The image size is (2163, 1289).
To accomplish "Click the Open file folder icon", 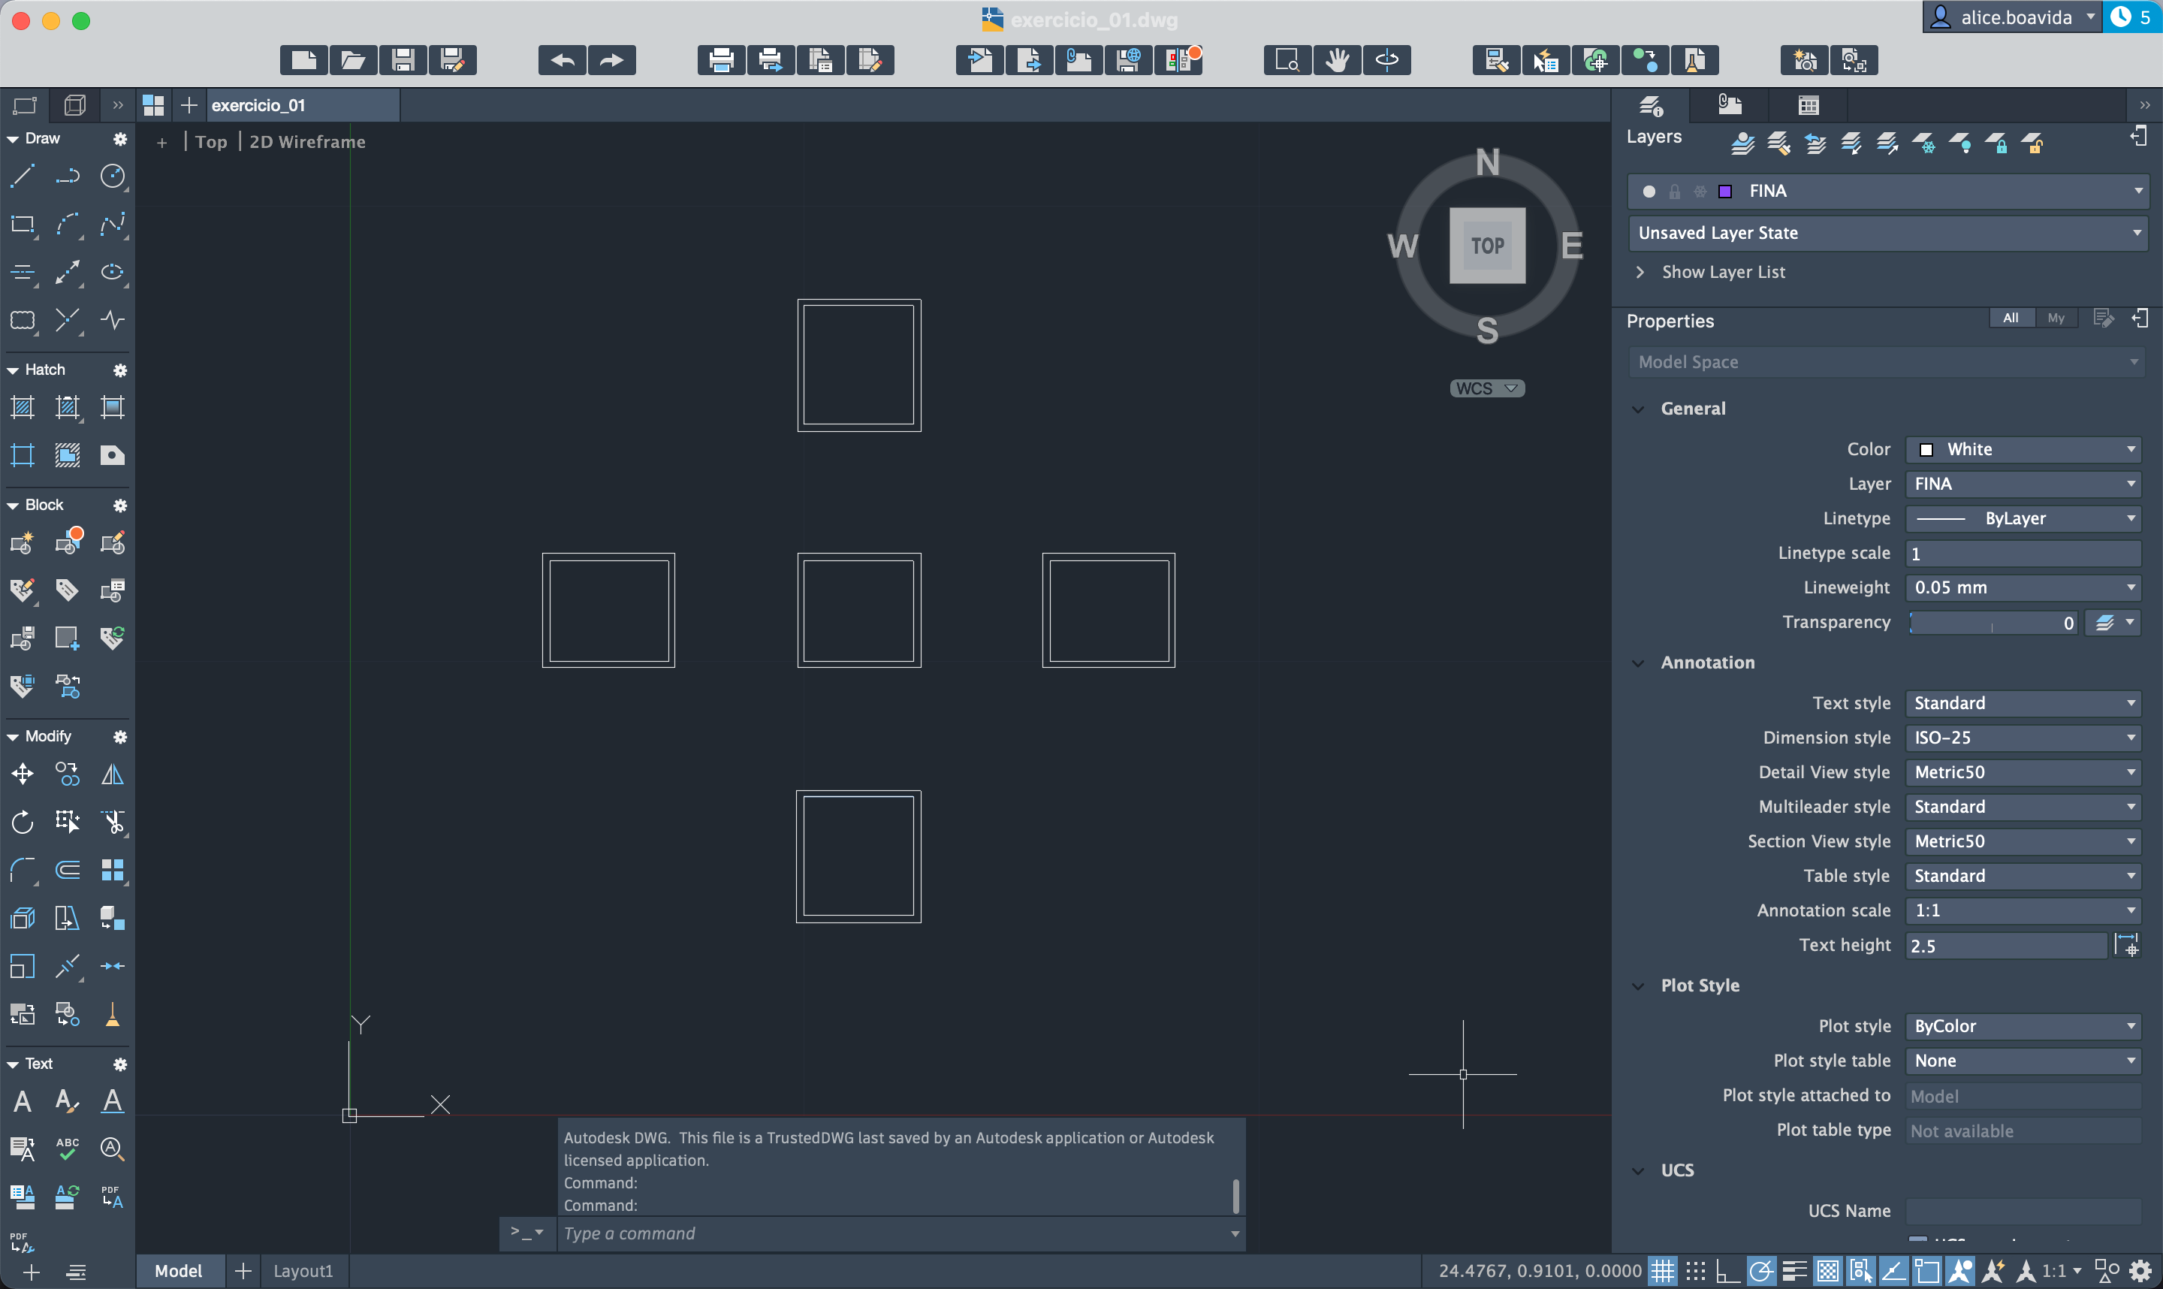I will [x=354, y=60].
